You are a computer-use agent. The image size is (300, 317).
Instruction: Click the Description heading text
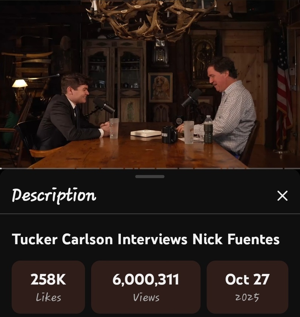tap(54, 195)
